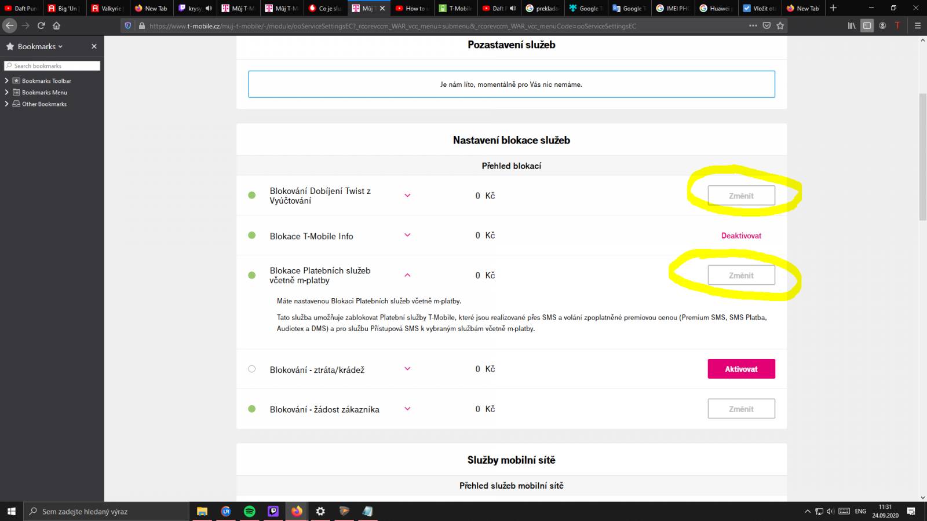Focus Windows taskbar search box
Screen dimensions: 927x521
click(106, 511)
